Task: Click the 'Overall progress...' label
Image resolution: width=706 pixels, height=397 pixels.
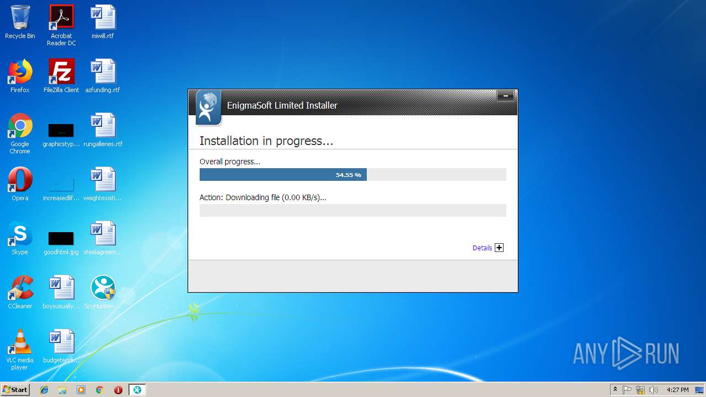Action: click(230, 162)
